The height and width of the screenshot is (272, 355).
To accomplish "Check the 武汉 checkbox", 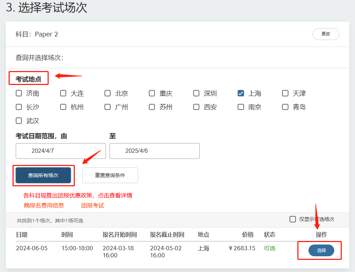I will pos(19,121).
